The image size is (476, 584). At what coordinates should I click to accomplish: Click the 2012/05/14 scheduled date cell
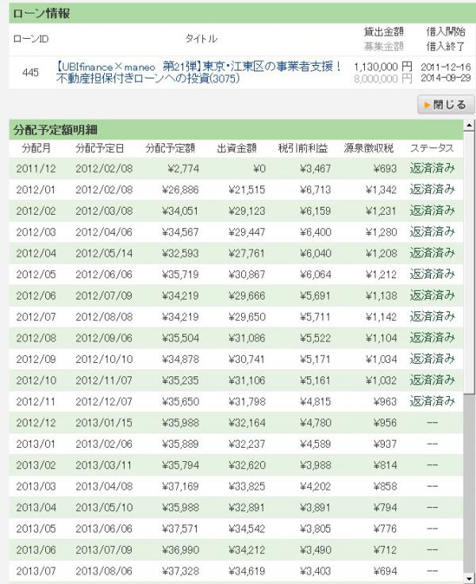tap(104, 254)
